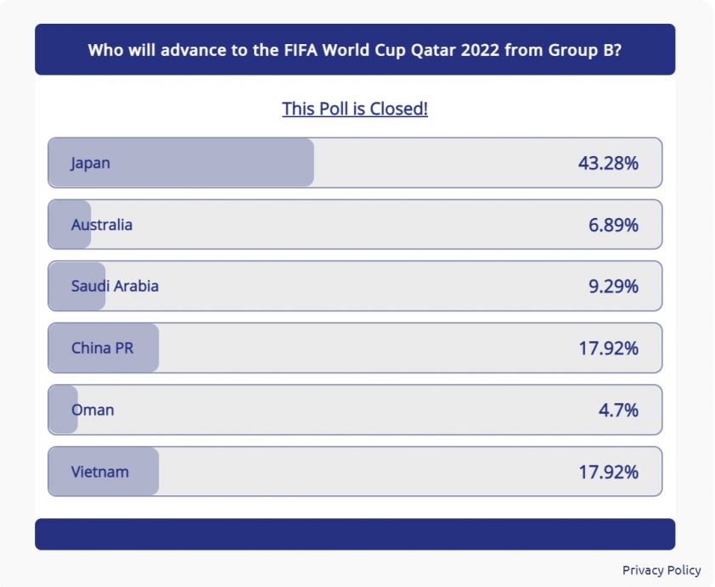The width and height of the screenshot is (715, 587).
Task: Click the poll question header banner
Action: (x=355, y=50)
